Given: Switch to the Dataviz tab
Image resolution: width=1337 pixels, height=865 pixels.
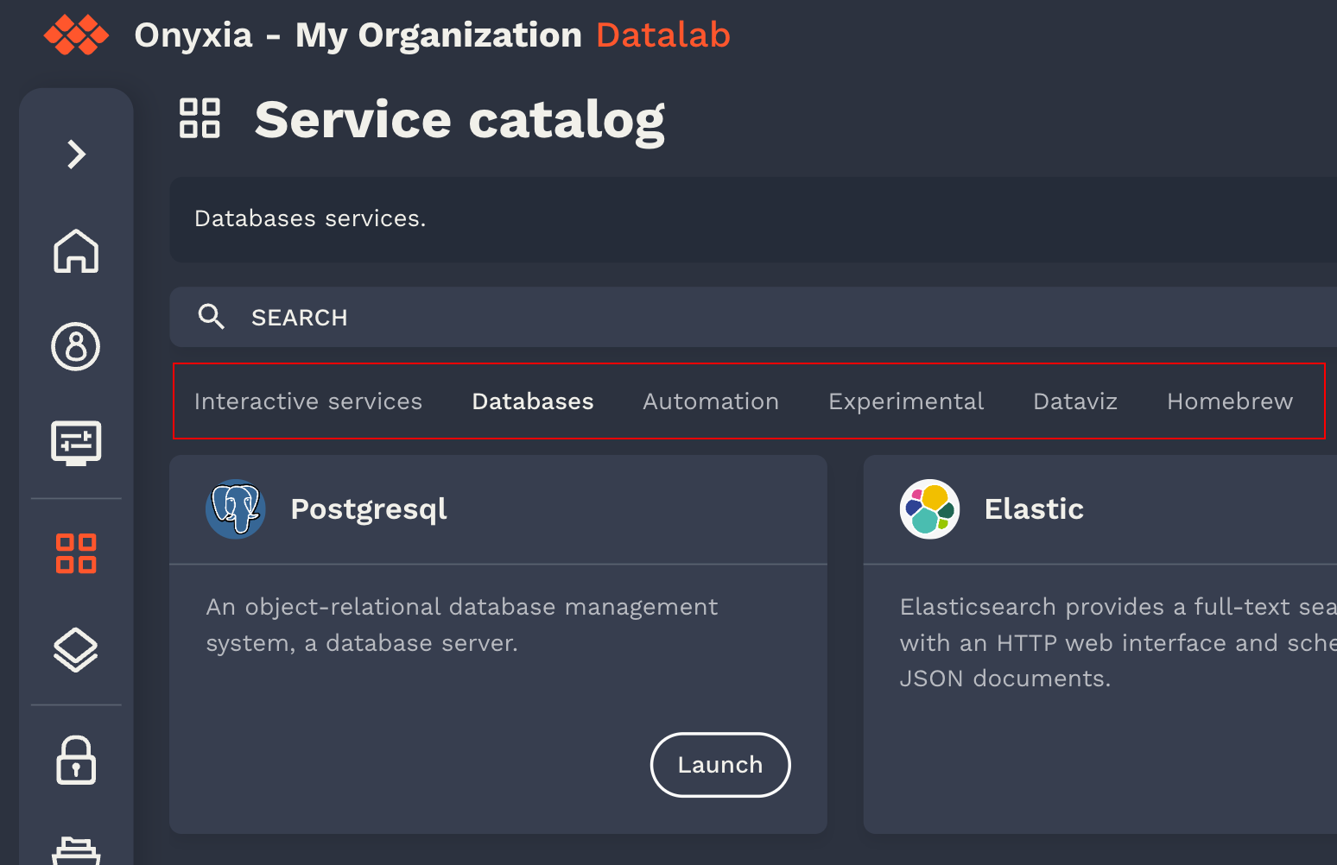Looking at the screenshot, I should (x=1075, y=401).
